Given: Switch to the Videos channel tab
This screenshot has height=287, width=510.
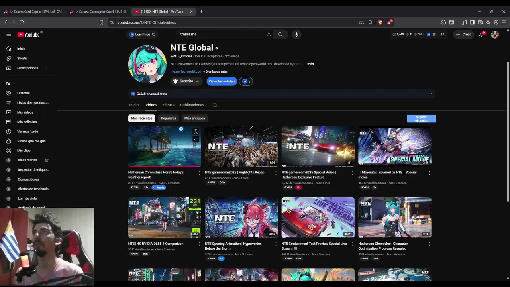Looking at the screenshot, I should (151, 105).
